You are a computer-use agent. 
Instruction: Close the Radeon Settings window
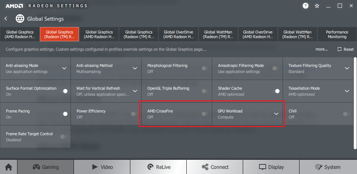(351, 6)
